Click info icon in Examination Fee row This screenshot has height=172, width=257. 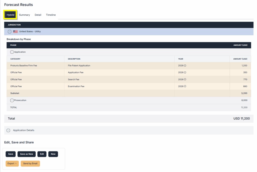(x=185, y=86)
